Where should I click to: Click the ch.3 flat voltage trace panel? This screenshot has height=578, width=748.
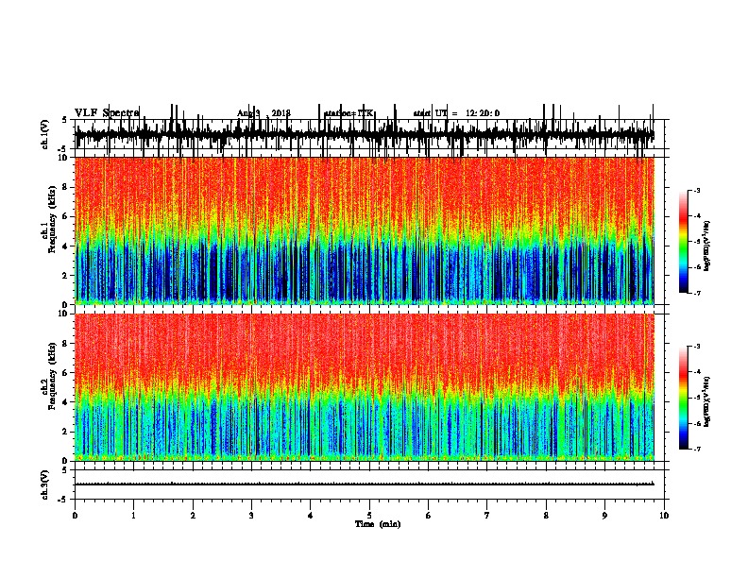coord(368,484)
